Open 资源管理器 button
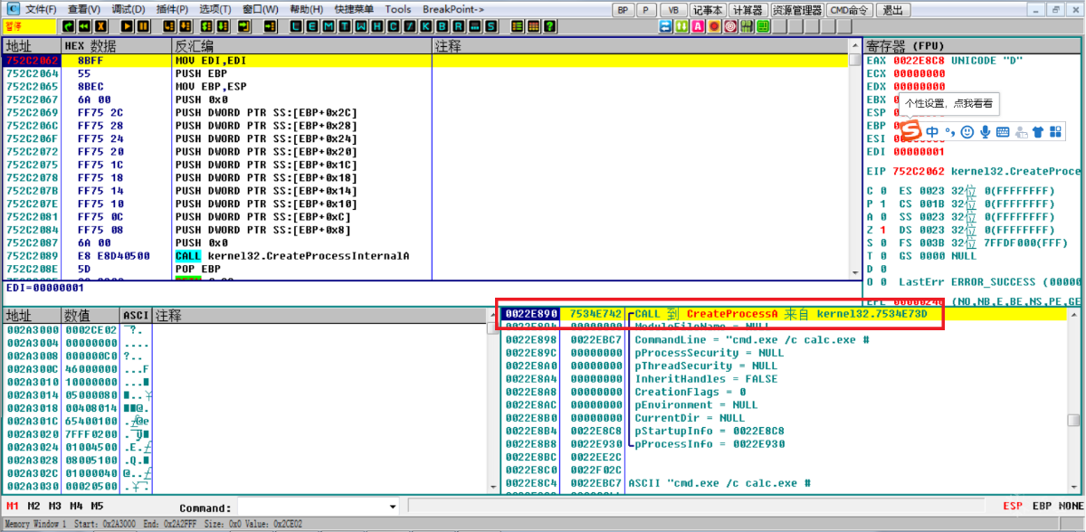 pos(798,10)
